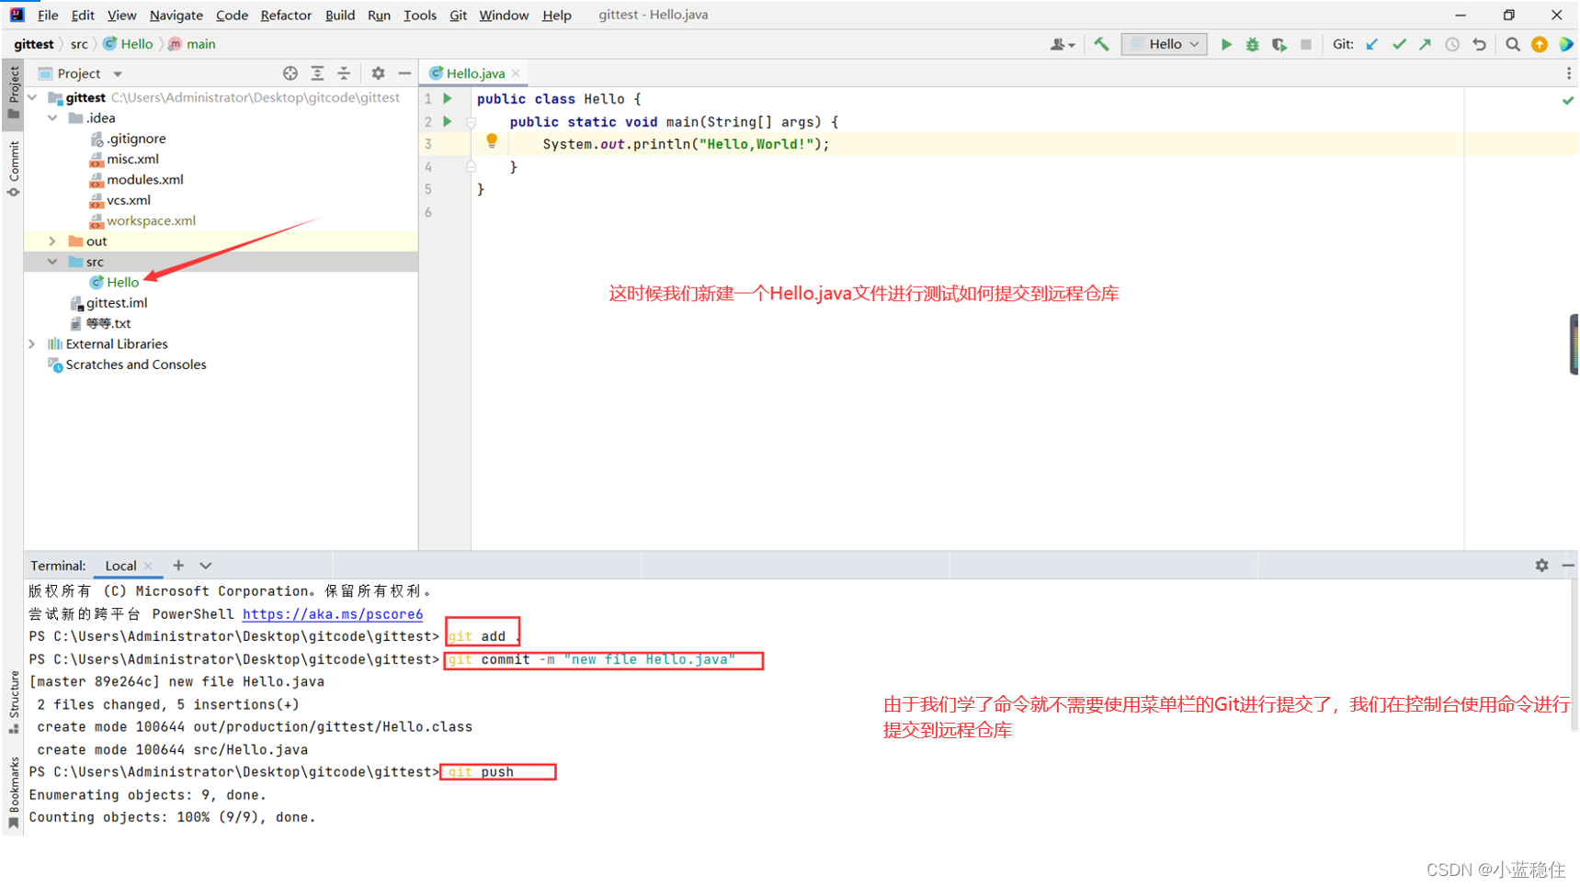Click run gutter arrow on line 1
The image size is (1580, 887).
click(448, 98)
